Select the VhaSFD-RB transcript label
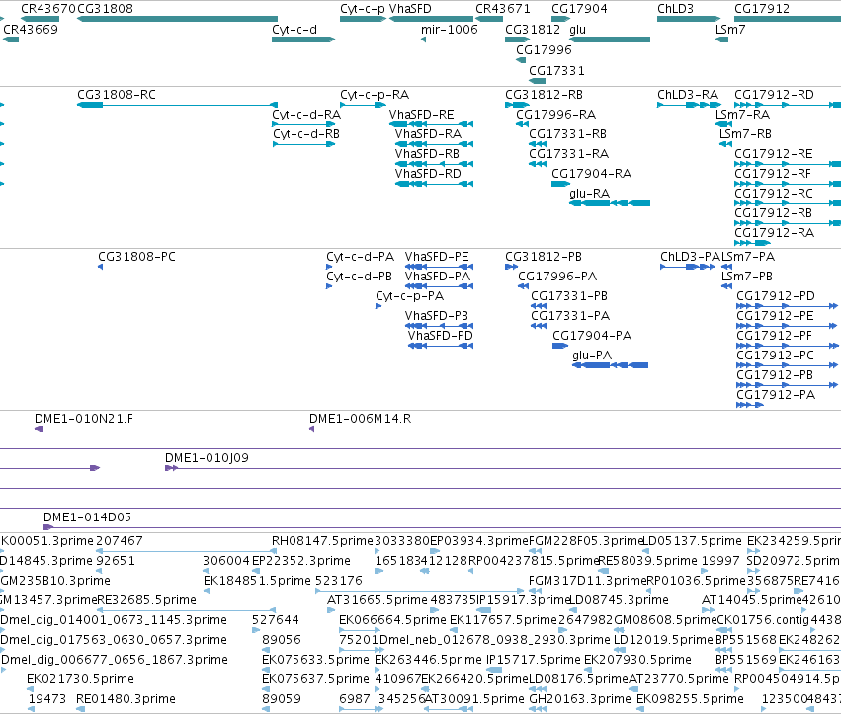The height and width of the screenshot is (714, 841). coord(428,154)
